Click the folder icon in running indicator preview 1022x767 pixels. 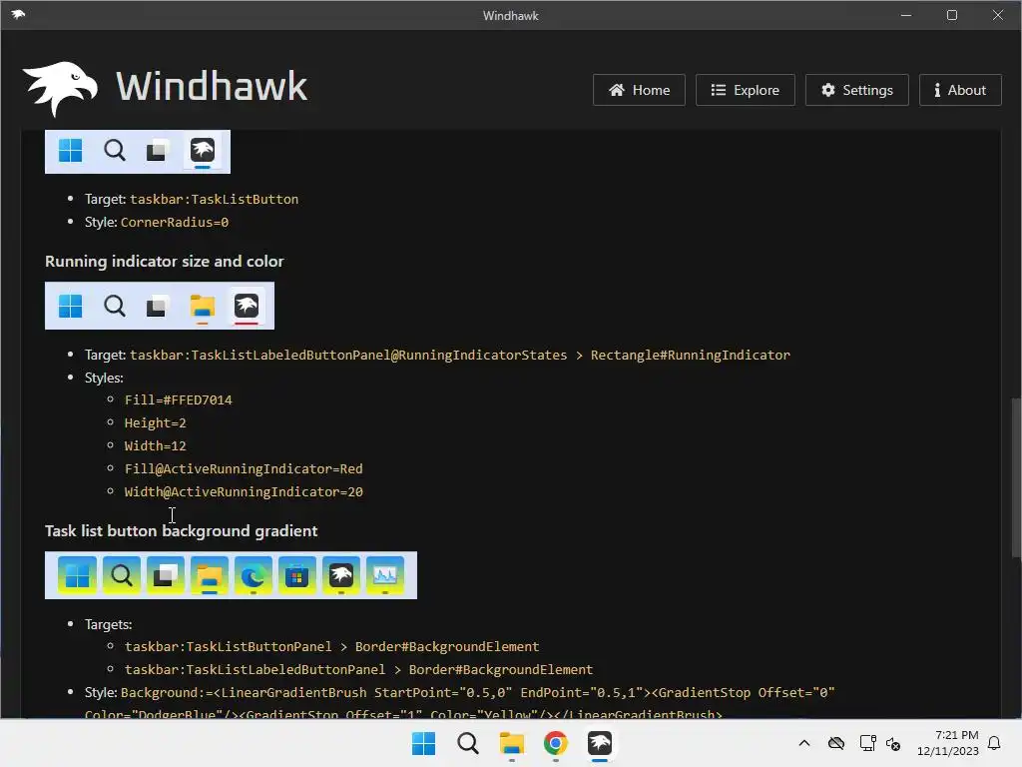coord(202,306)
